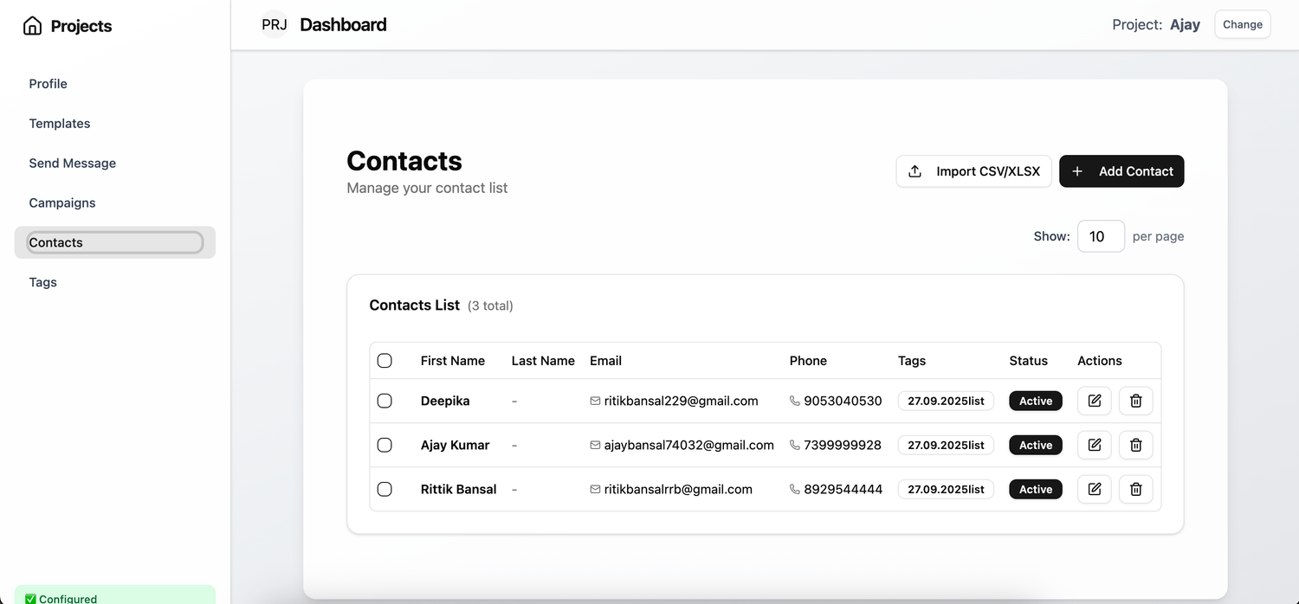Select the Ajay Kumar row checkbox
1299x604 pixels.
(x=385, y=445)
